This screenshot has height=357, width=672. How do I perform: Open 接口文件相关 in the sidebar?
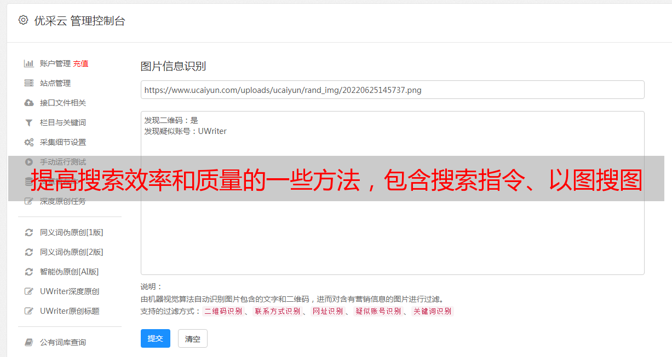pyautogui.click(x=63, y=103)
